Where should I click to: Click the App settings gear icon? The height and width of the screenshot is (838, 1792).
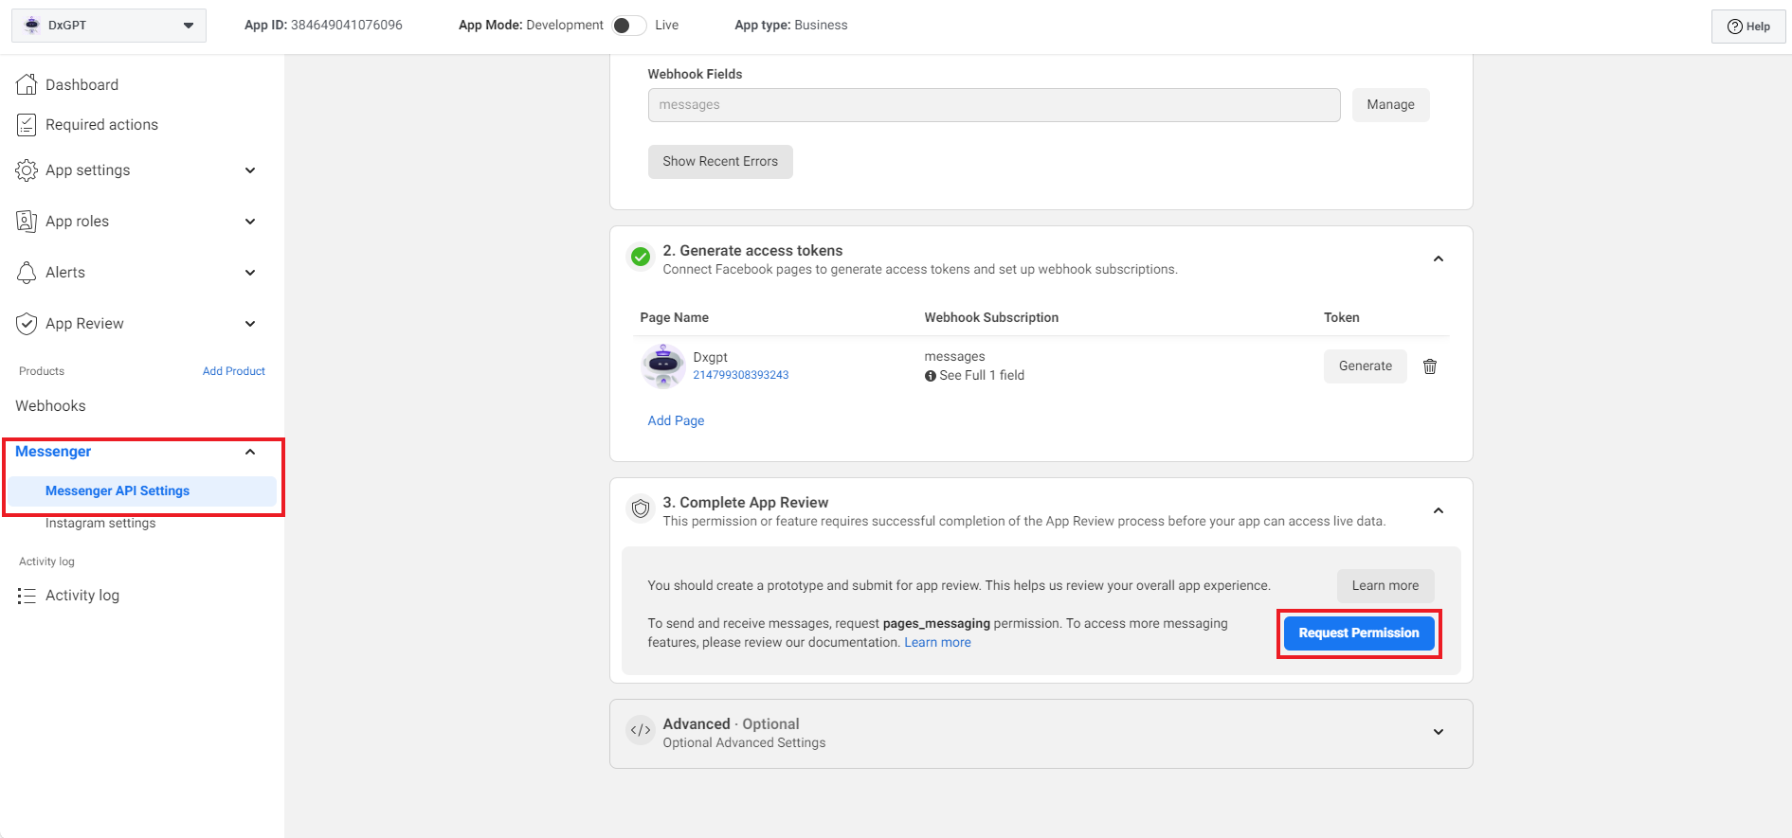pyautogui.click(x=27, y=170)
